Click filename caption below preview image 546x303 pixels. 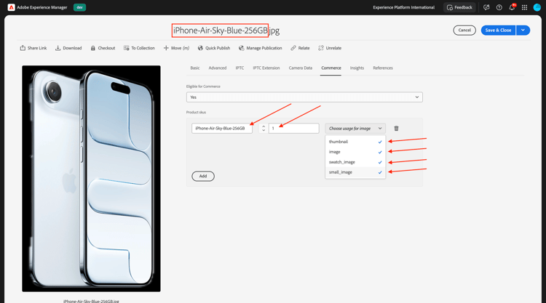(x=91, y=301)
